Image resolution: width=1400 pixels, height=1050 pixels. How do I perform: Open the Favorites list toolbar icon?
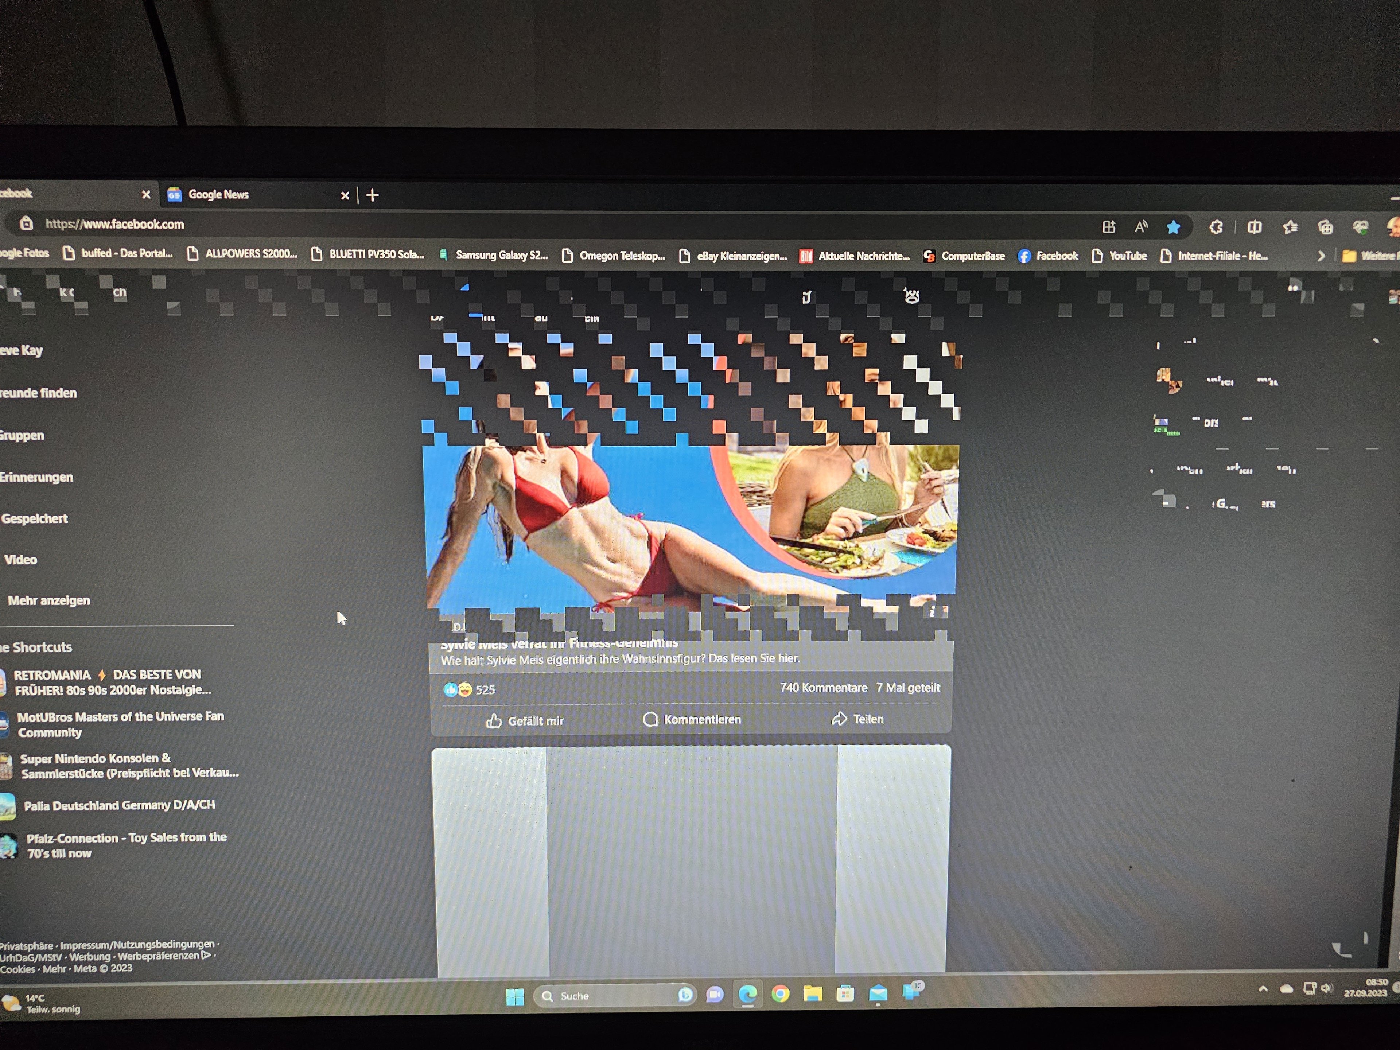tap(1290, 227)
